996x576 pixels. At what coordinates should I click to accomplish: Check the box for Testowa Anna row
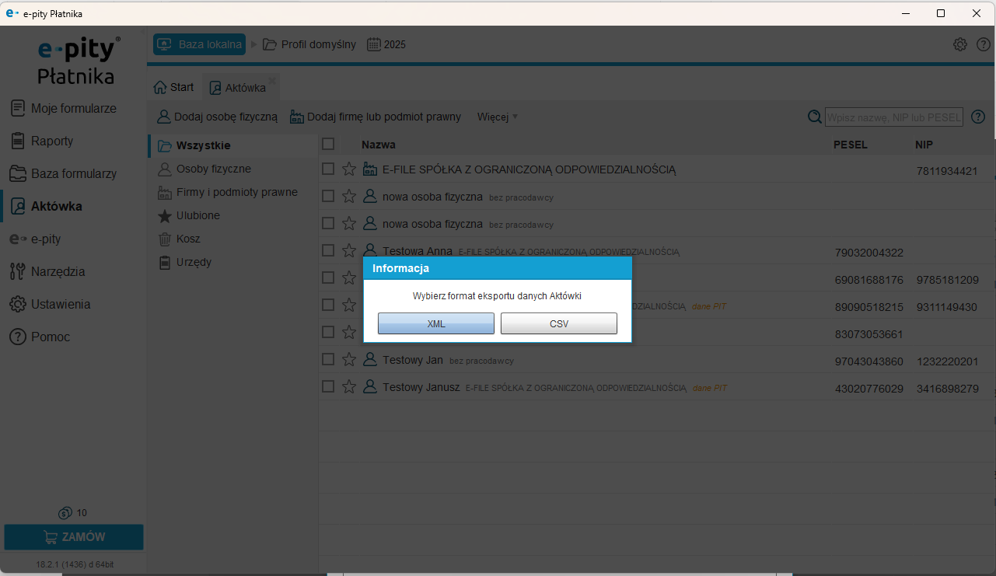click(x=328, y=250)
